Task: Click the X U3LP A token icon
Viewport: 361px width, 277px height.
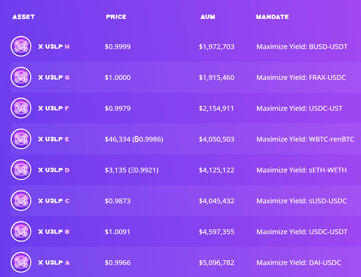Action: (x=21, y=262)
